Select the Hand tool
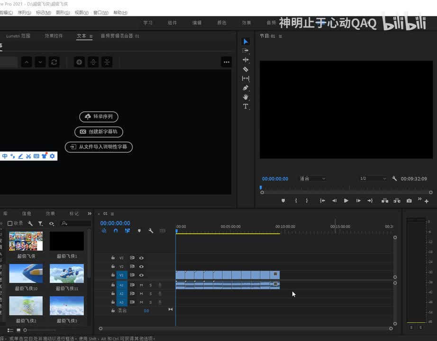Viewport: 437px width, 341px height. tap(246, 97)
